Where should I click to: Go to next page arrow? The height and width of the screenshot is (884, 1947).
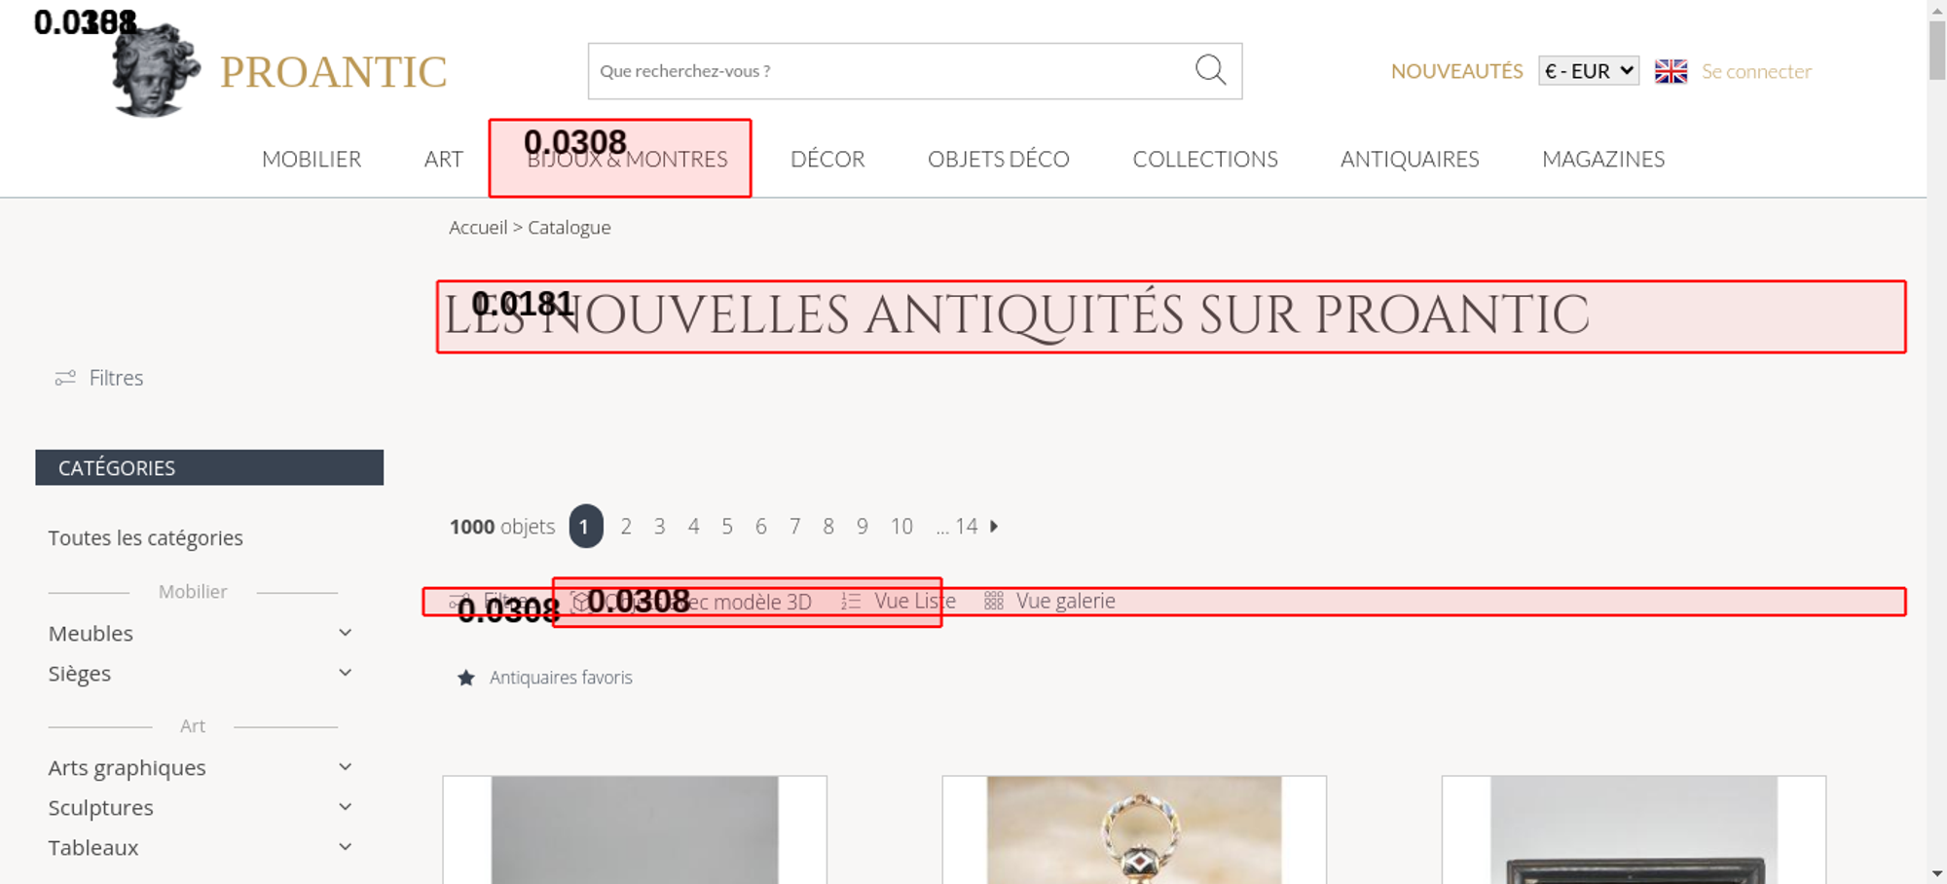pyautogui.click(x=994, y=527)
